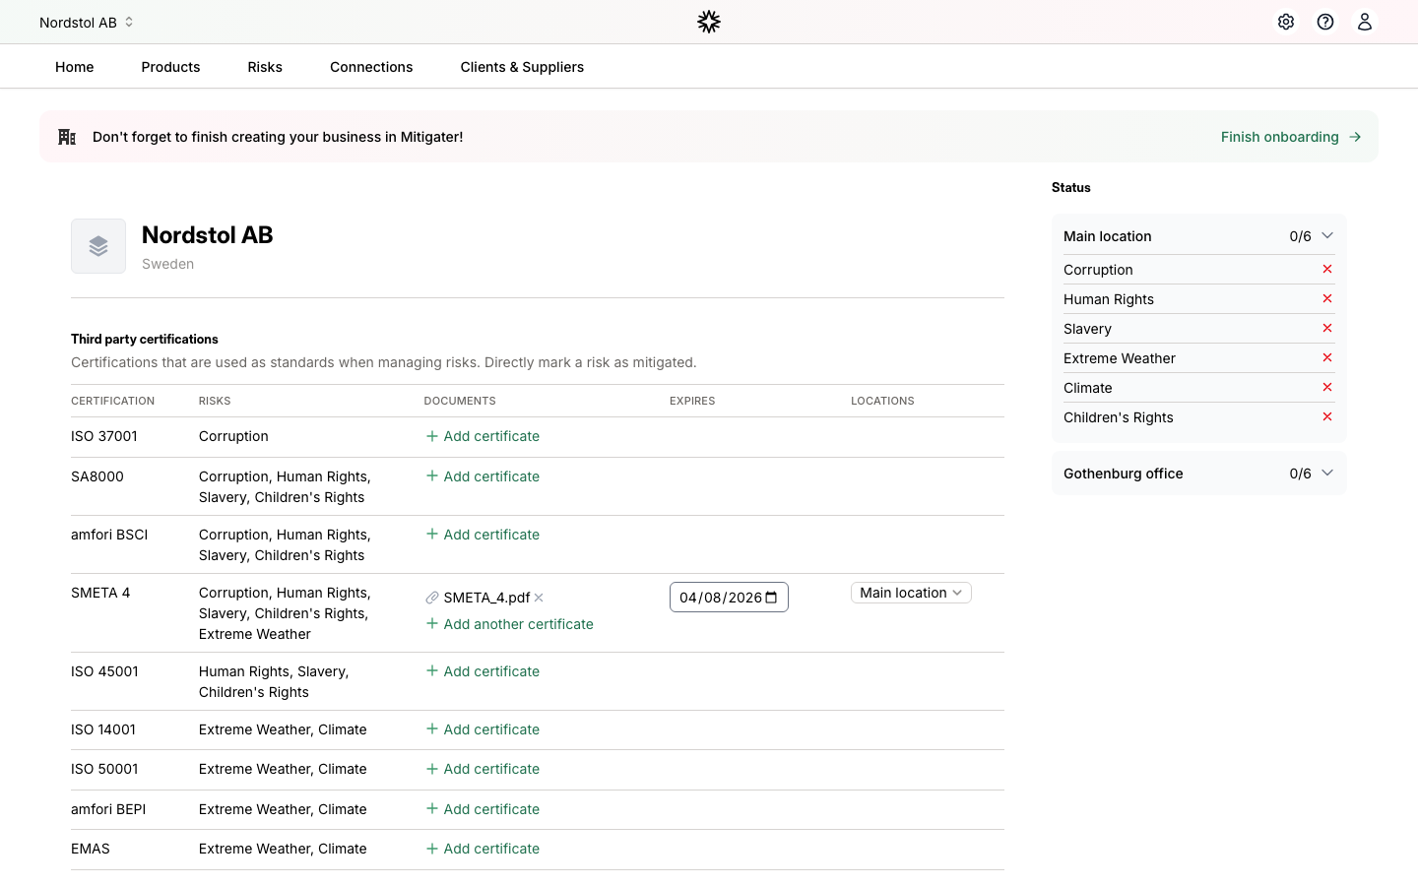
Task: Add certificate for amfori BEPI
Action: click(x=483, y=809)
